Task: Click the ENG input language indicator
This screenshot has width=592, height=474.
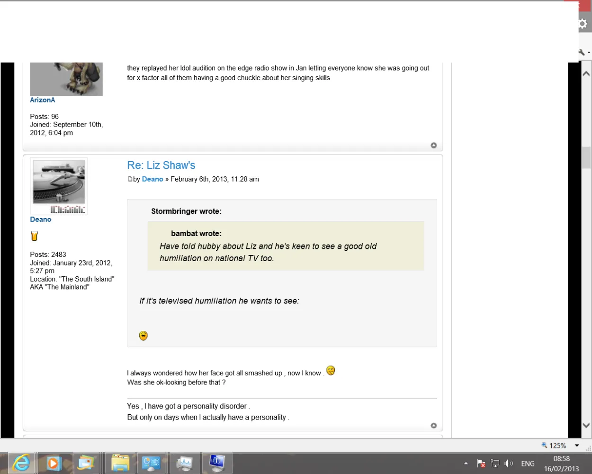Action: point(528,464)
